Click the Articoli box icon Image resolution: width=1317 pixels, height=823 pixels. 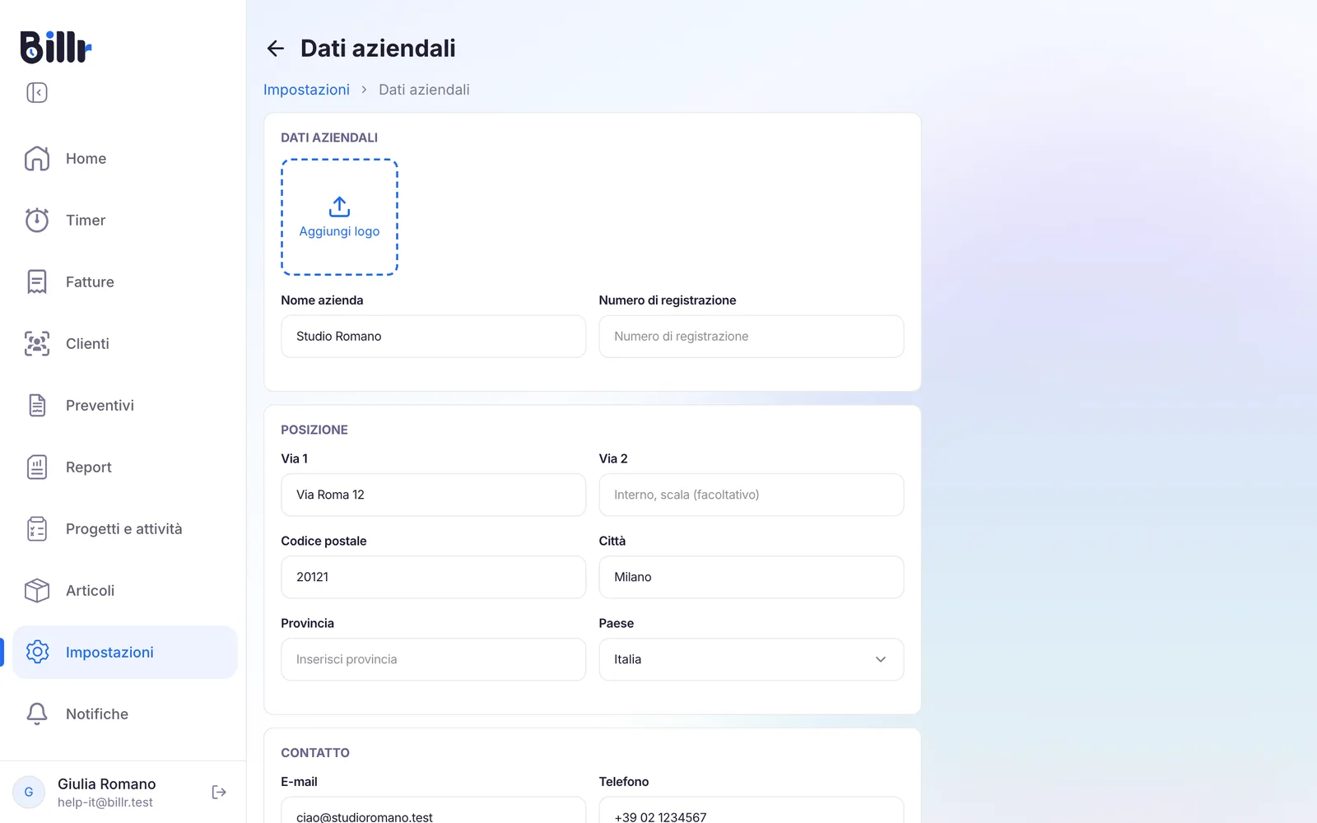click(37, 590)
